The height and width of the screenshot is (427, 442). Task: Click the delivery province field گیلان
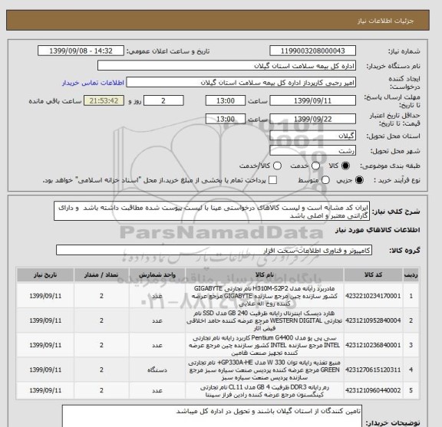(x=312, y=136)
